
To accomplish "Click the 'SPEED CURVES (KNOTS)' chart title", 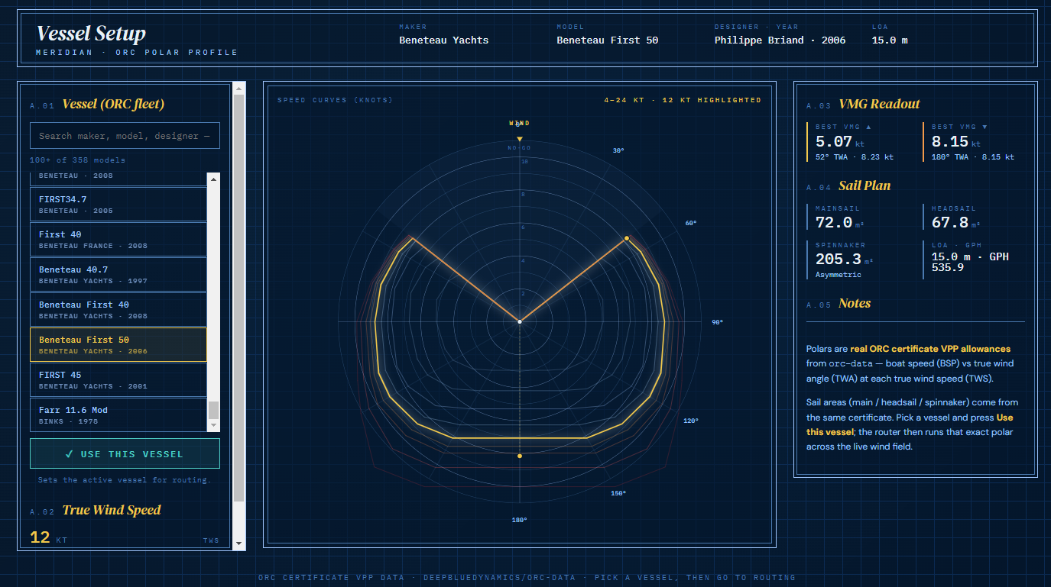I will [335, 100].
